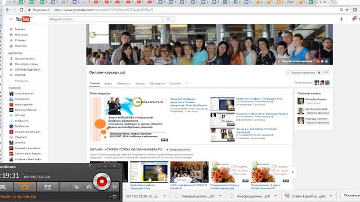
Task: Open Bandicam output folder icon
Action: [x=76, y=187]
